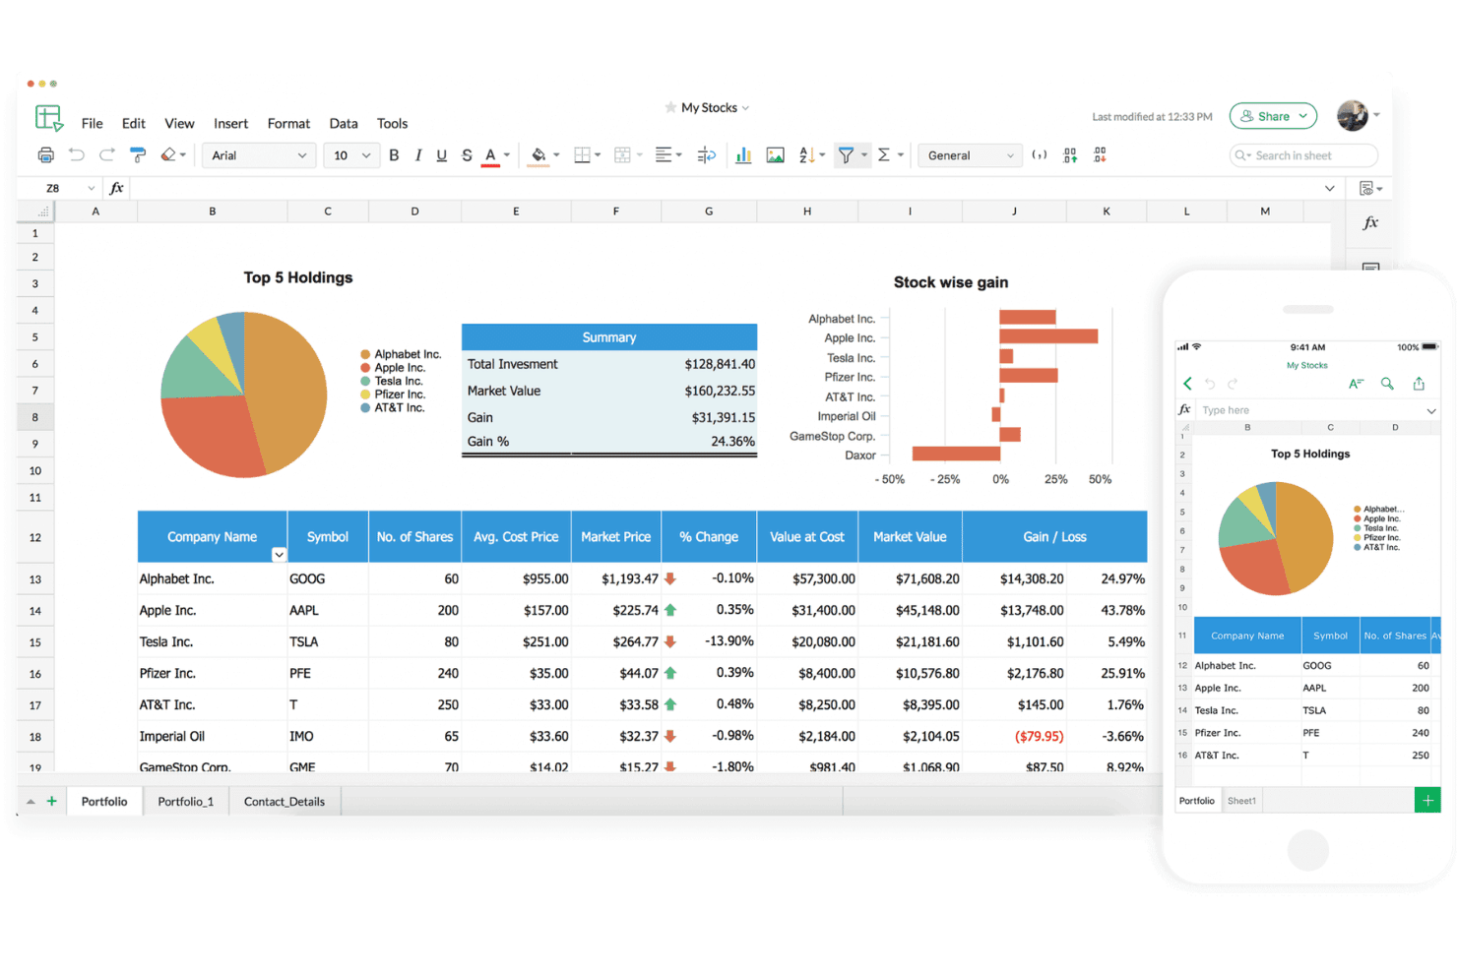Tap the back arrow on the phone

[x=1187, y=384]
